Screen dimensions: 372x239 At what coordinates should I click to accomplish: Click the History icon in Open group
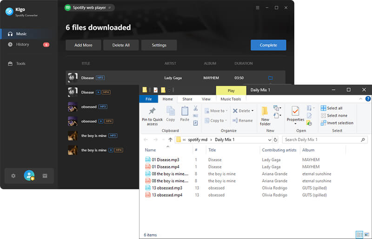[x=309, y=123]
